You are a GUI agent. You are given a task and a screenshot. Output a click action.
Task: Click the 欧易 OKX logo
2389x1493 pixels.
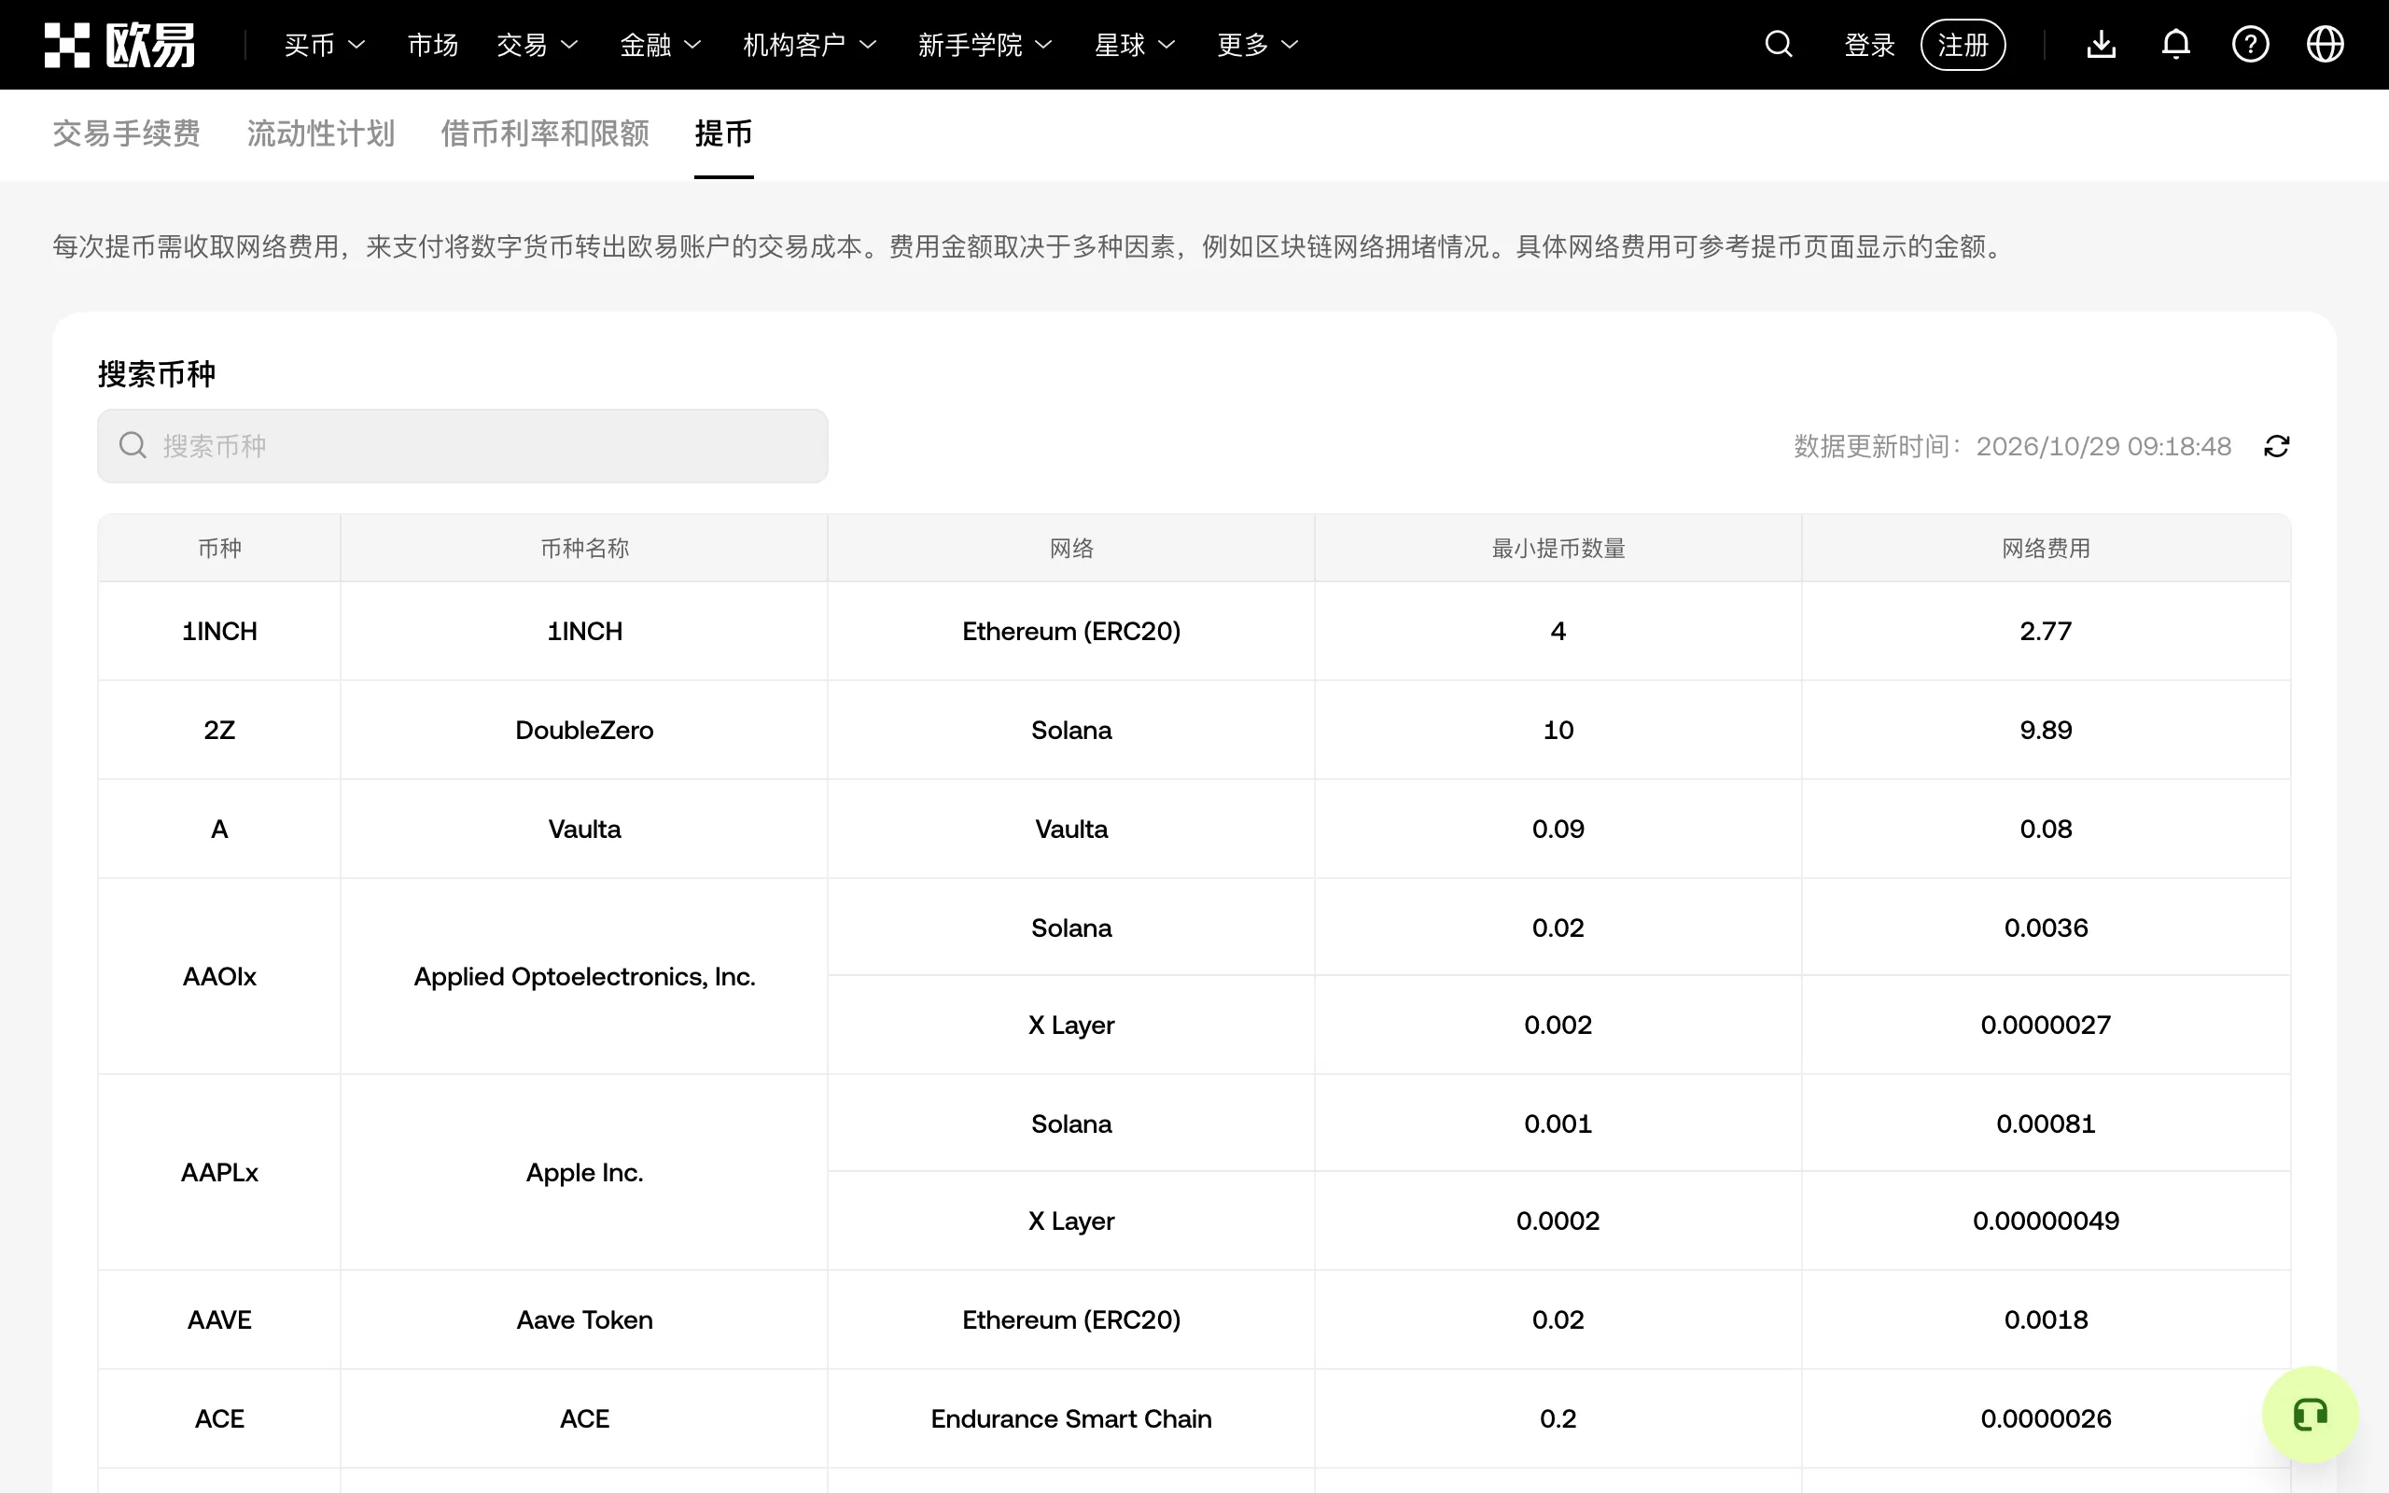pyautogui.click(x=119, y=45)
